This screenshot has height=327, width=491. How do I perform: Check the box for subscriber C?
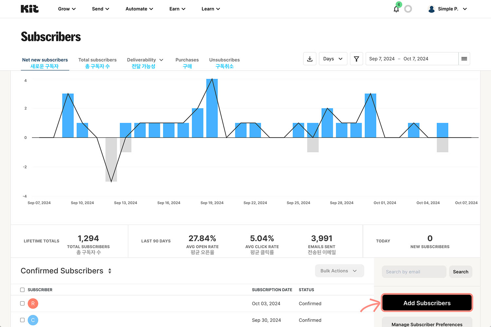(x=22, y=320)
